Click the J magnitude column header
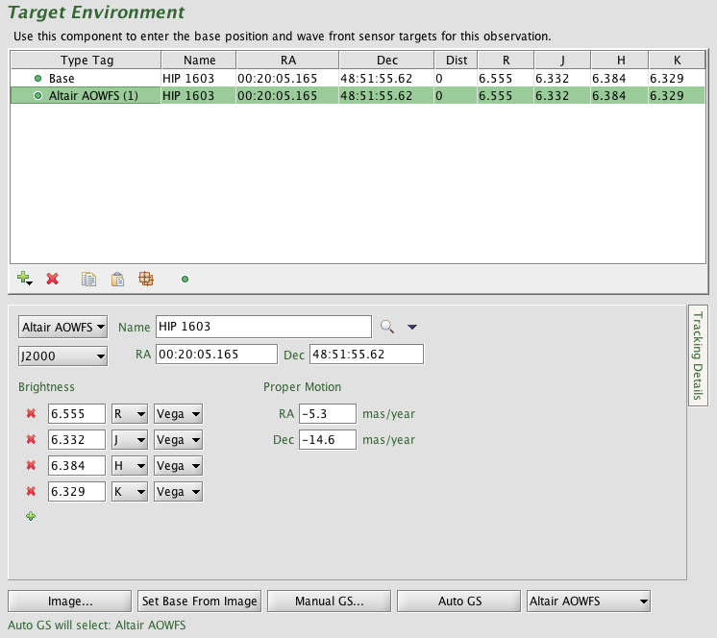This screenshot has height=638, width=717. (562, 60)
